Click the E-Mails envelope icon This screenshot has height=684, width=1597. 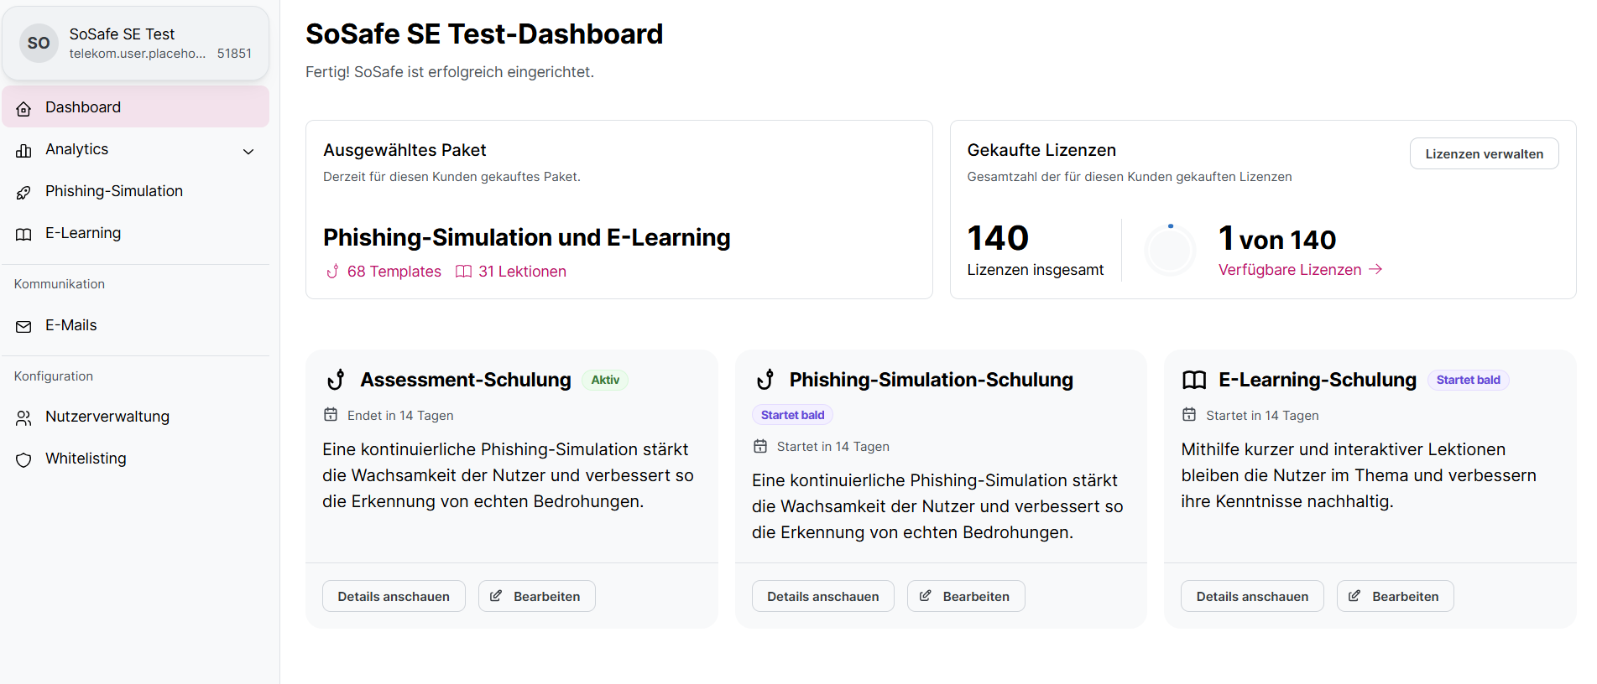coord(23,327)
